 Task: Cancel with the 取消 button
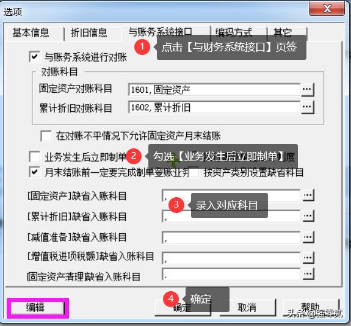pos(247,308)
